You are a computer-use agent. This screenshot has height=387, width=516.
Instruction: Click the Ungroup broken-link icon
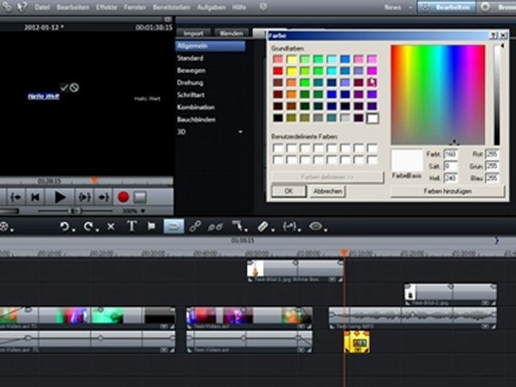(215, 227)
